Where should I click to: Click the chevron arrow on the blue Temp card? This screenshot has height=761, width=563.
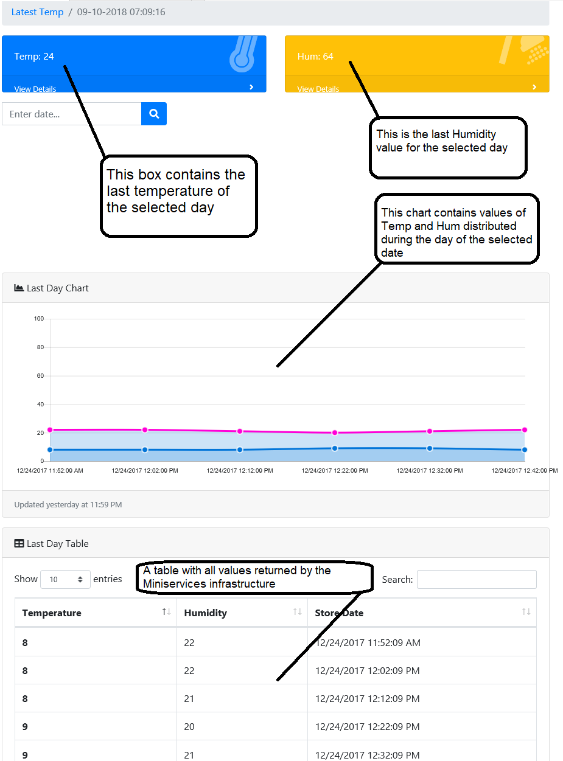tap(251, 87)
